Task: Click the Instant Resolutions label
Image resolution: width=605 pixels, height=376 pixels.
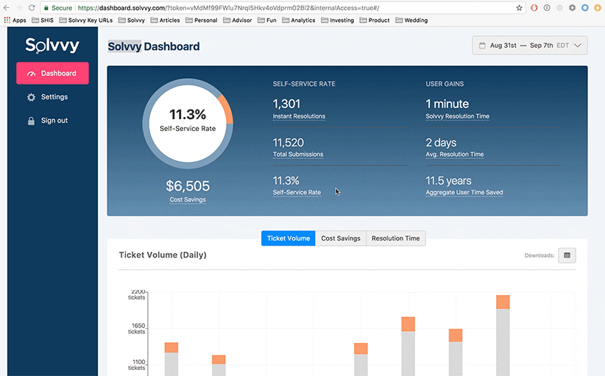Action: click(299, 116)
